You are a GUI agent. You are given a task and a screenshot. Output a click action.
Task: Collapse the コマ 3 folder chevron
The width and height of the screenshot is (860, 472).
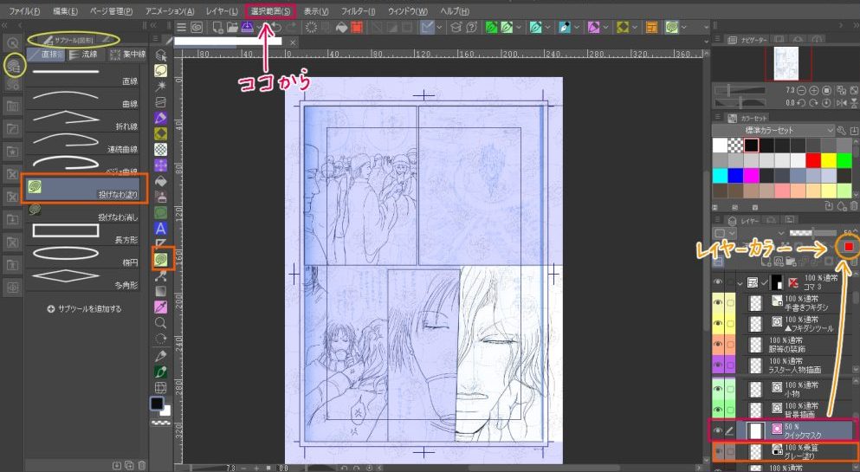pyautogui.click(x=740, y=283)
